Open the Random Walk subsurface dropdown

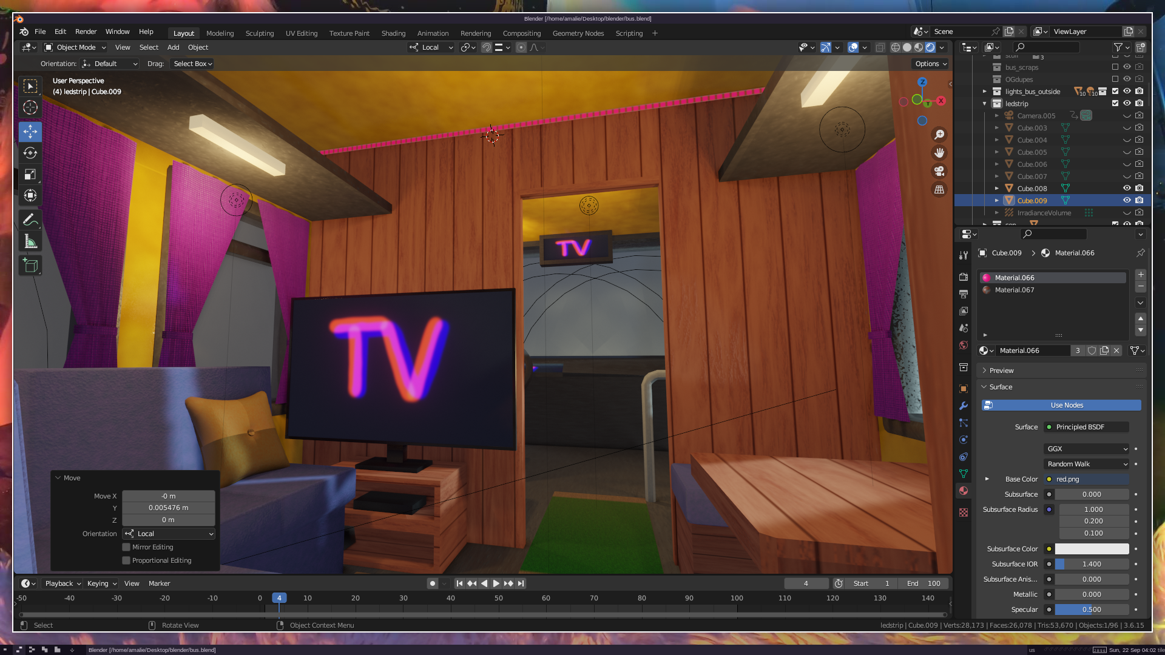click(x=1086, y=464)
